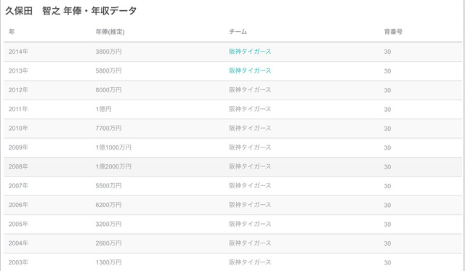Open the 阪神タイガース link in the 2013年 row

[x=250, y=70]
